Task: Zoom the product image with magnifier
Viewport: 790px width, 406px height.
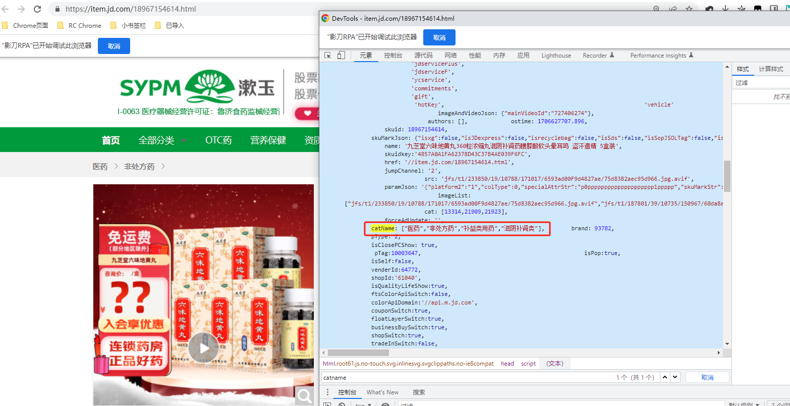Action: pyautogui.click(x=304, y=396)
